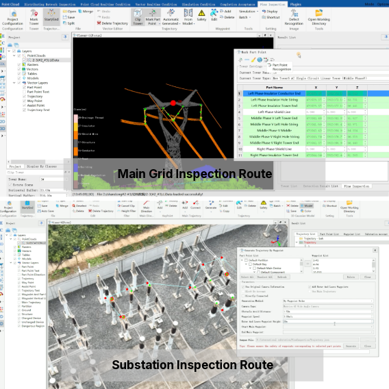Click the waypoint Edit icon in top ribbon
Image resolution: width=389 pixels, height=389 pixels.
214,15
